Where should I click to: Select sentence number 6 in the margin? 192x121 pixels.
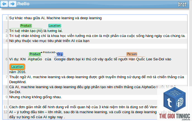[6, 59]
